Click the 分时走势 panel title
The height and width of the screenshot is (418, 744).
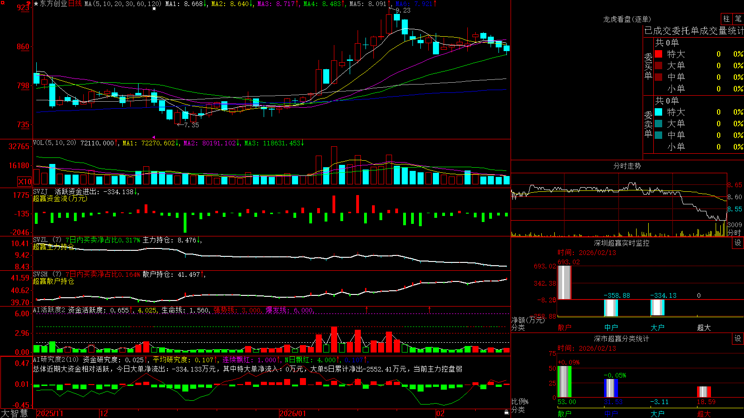tap(627, 166)
